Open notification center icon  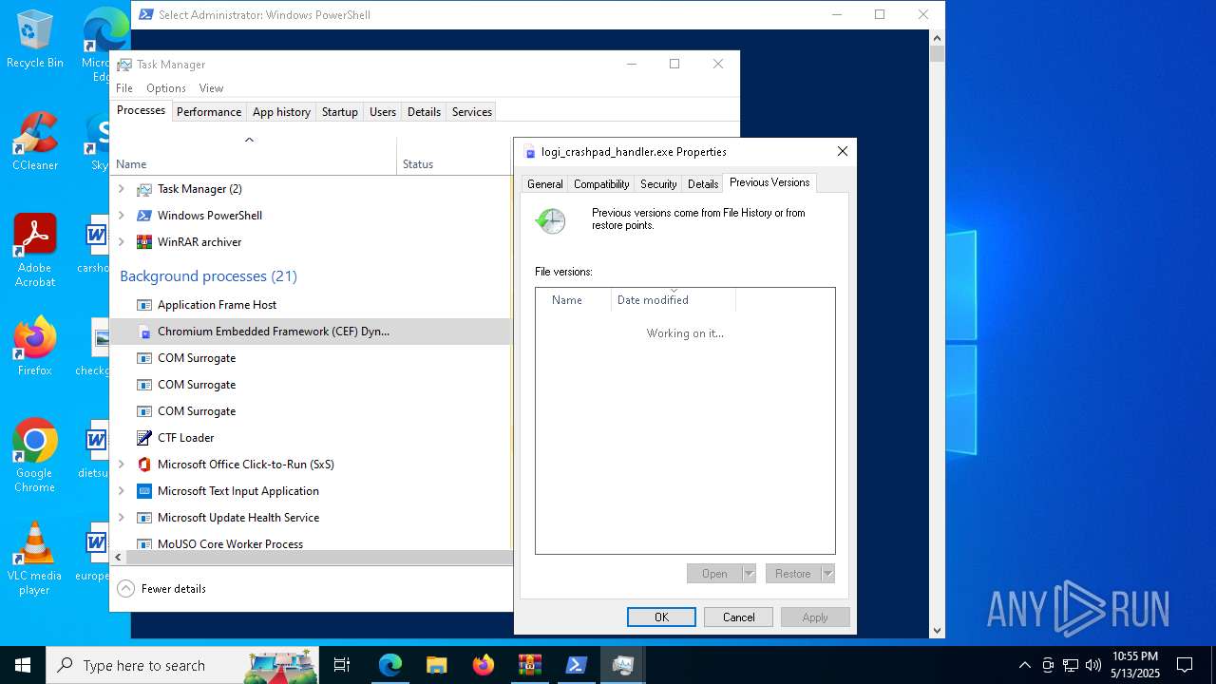(x=1185, y=665)
